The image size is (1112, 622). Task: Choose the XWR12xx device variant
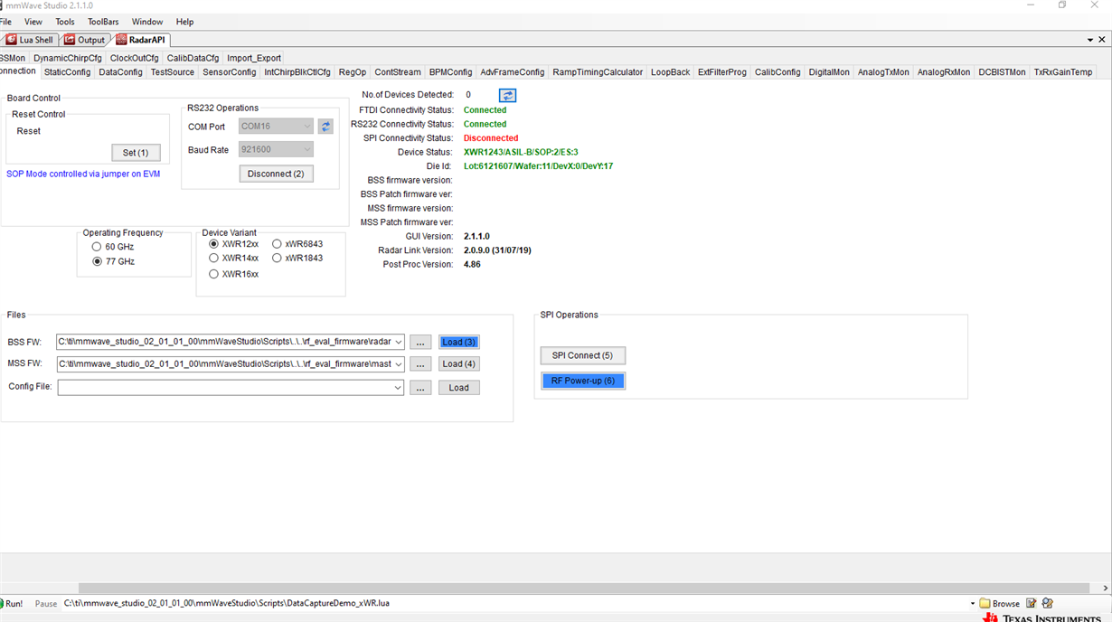click(213, 244)
